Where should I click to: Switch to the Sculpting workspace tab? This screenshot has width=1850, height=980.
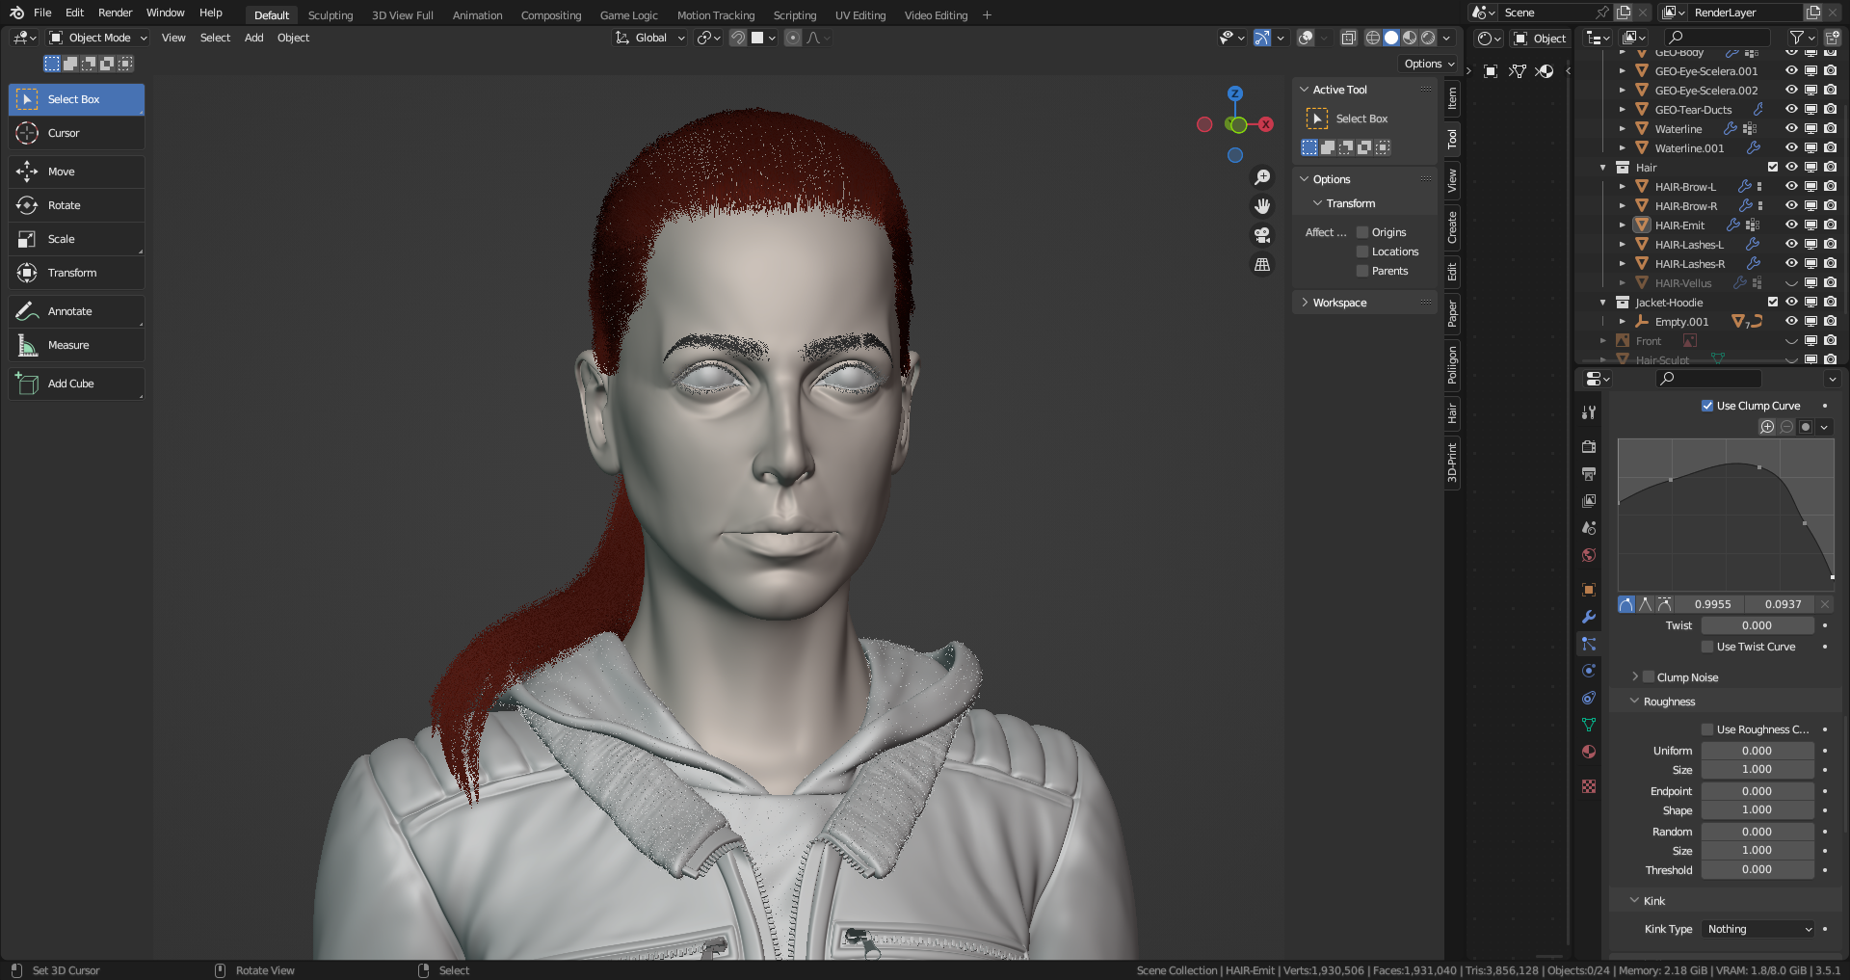330,15
